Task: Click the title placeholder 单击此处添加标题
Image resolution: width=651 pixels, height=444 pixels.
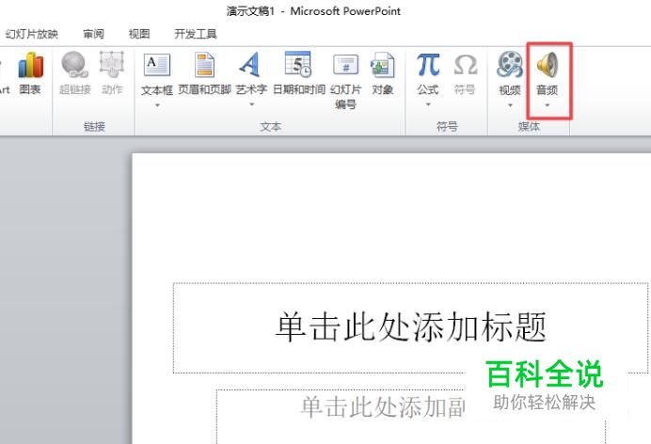Action: (410, 327)
